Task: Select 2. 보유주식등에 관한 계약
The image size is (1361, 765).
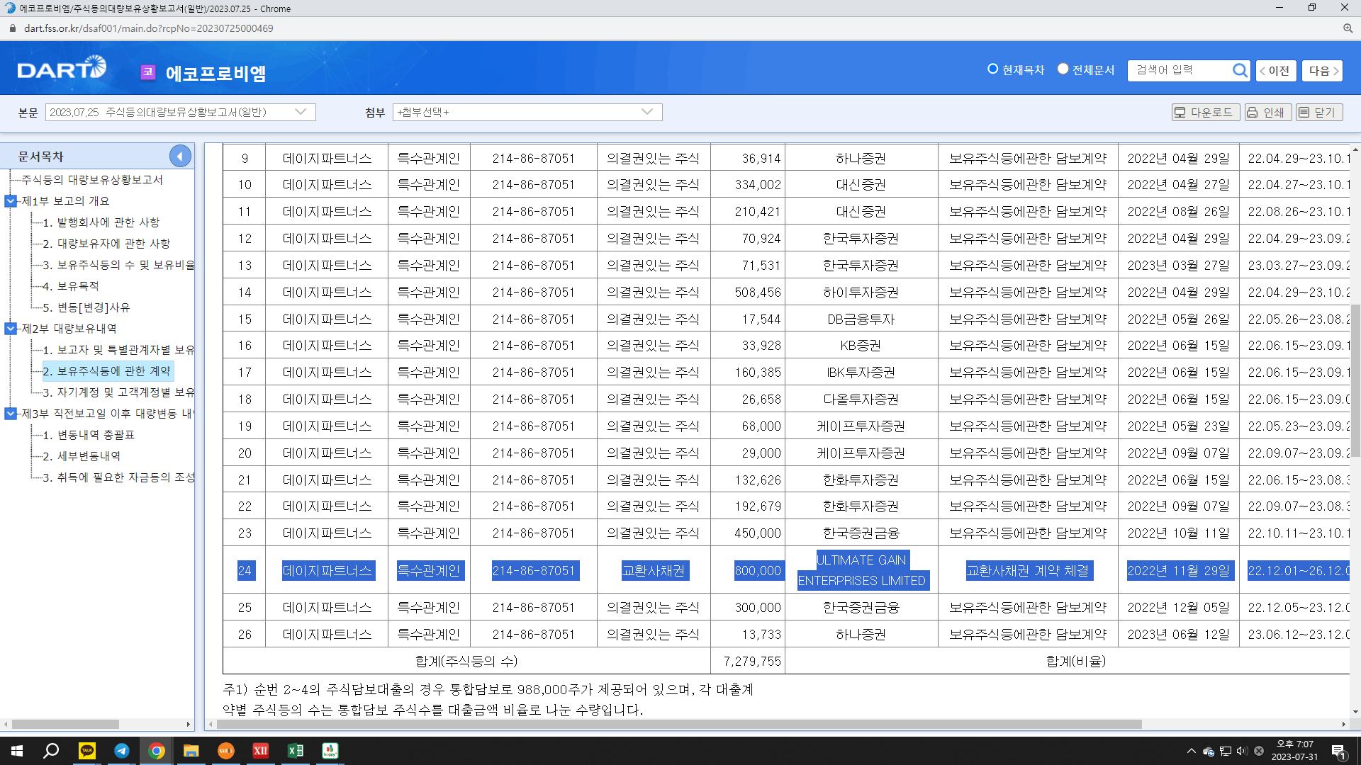Action: tap(107, 371)
